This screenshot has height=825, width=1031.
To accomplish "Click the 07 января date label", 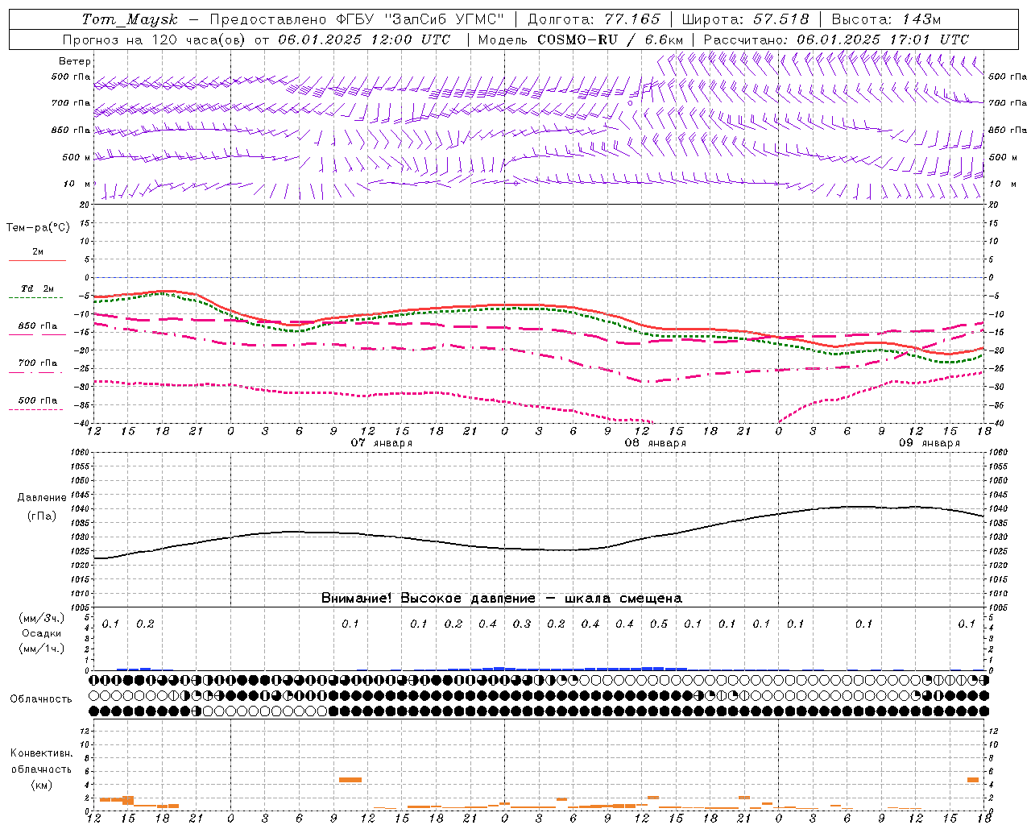I will tap(382, 443).
